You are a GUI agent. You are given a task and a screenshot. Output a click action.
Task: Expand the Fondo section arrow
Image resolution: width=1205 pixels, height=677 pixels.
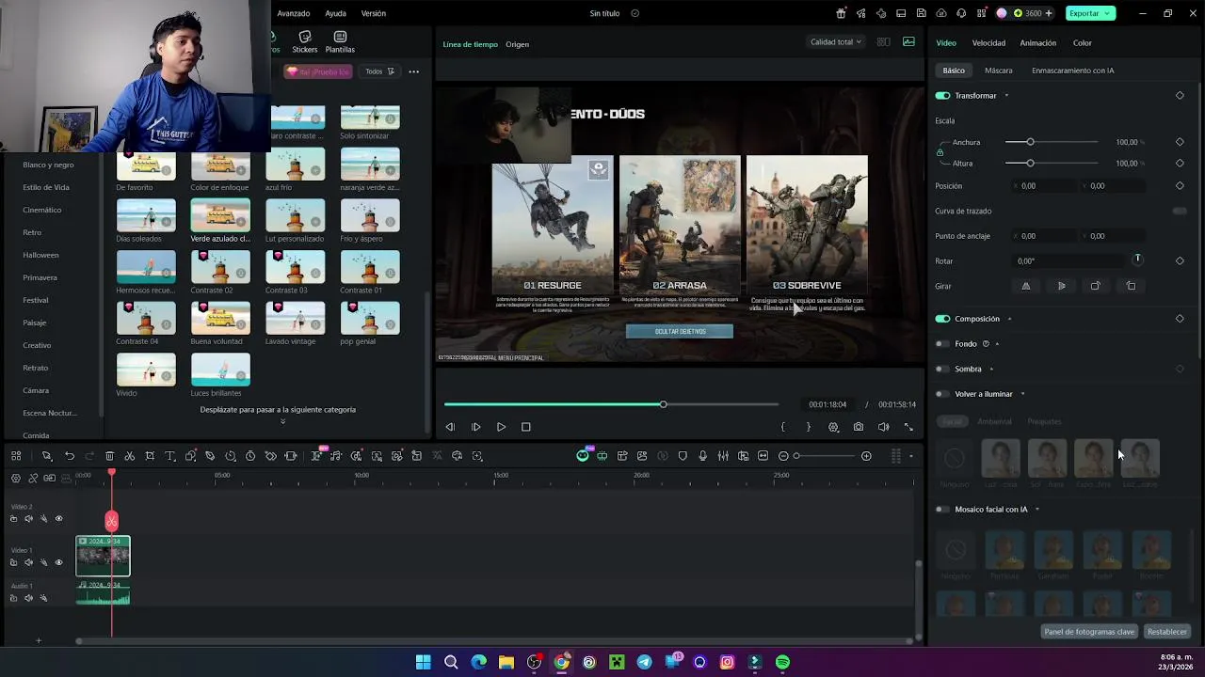[997, 344]
